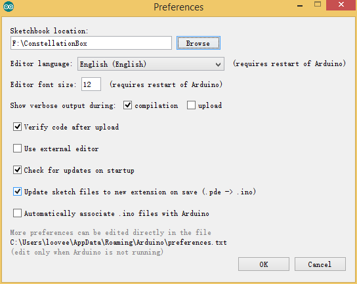
Task: Uncheck verbose output during compilation
Action: coord(127,105)
